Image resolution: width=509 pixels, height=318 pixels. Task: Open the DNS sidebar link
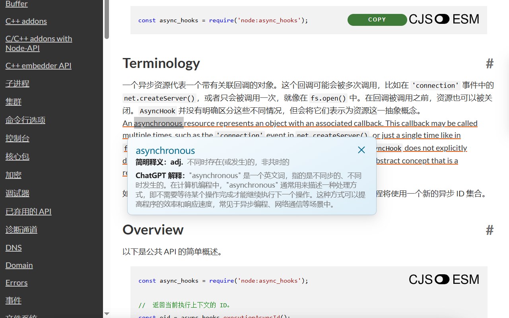pyautogui.click(x=14, y=248)
